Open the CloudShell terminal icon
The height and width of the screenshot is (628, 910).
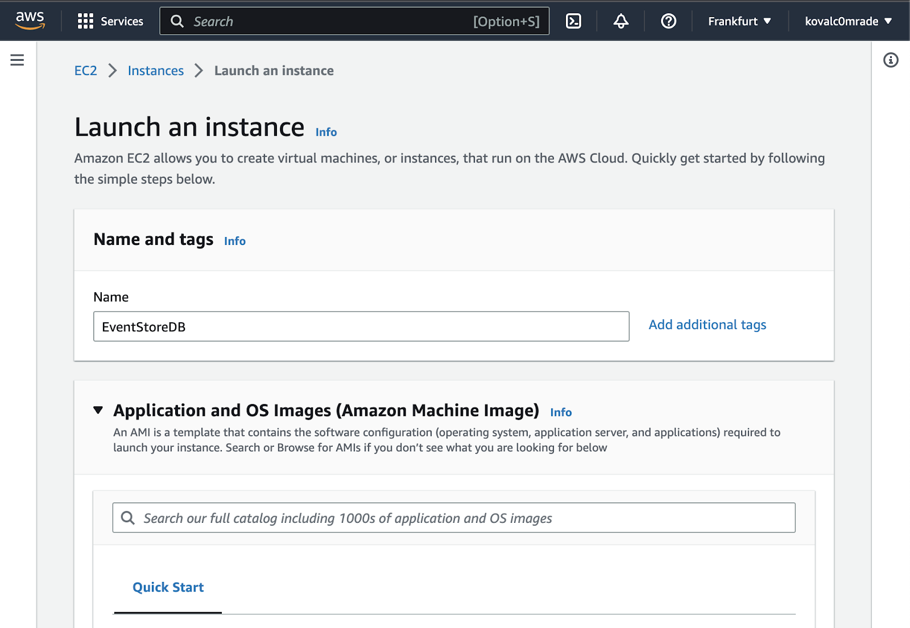click(573, 21)
